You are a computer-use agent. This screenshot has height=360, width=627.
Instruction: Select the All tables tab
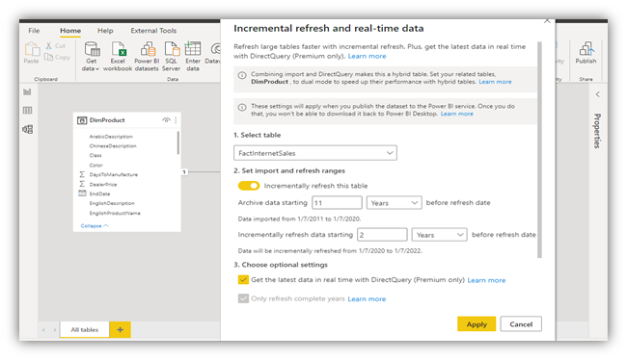click(84, 329)
